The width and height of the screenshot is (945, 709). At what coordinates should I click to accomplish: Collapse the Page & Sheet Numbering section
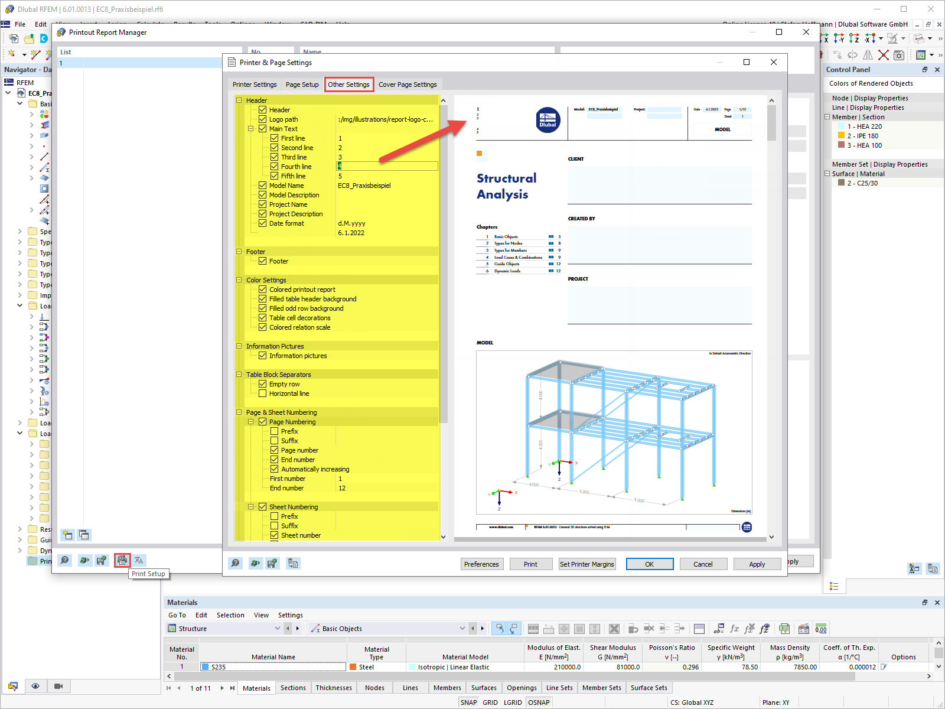click(x=239, y=412)
